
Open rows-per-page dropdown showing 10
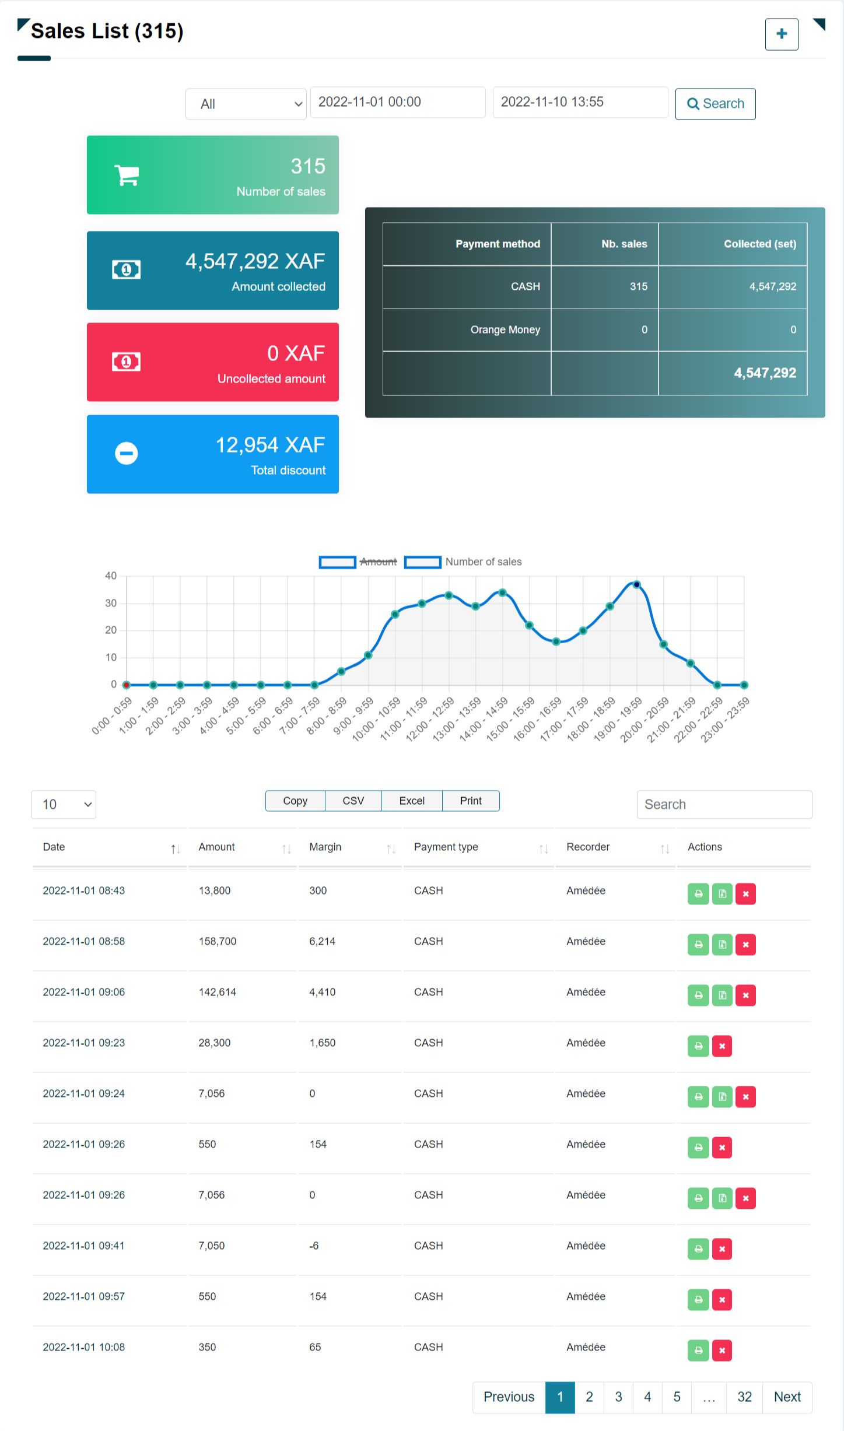tap(64, 804)
